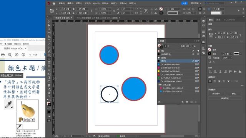Viewport: 246px width, 138px height.
Task: Select the Type tool
Action: (x=49, y=40)
